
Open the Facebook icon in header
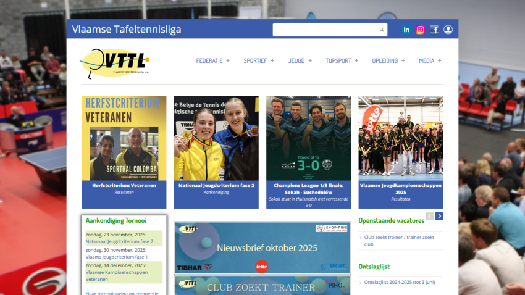point(434,30)
